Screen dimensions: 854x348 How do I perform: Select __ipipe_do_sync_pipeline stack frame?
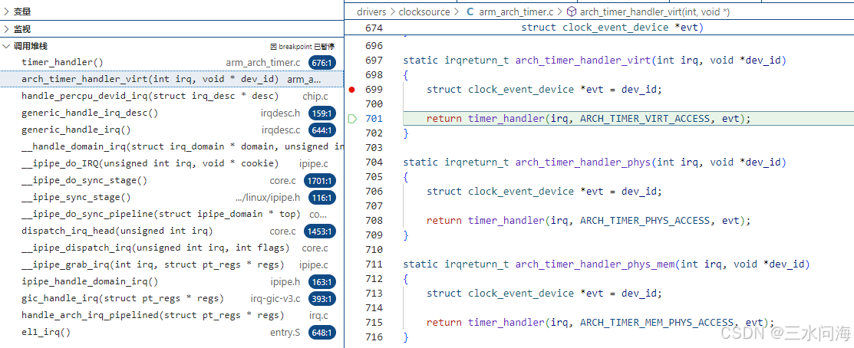(172, 214)
